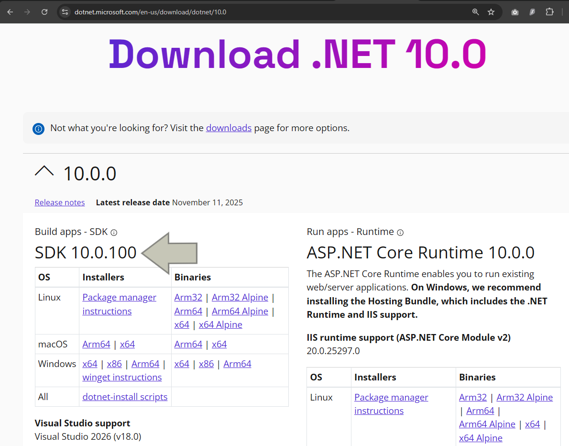
Task: Visit the downloads page link in the banner
Action: point(229,128)
